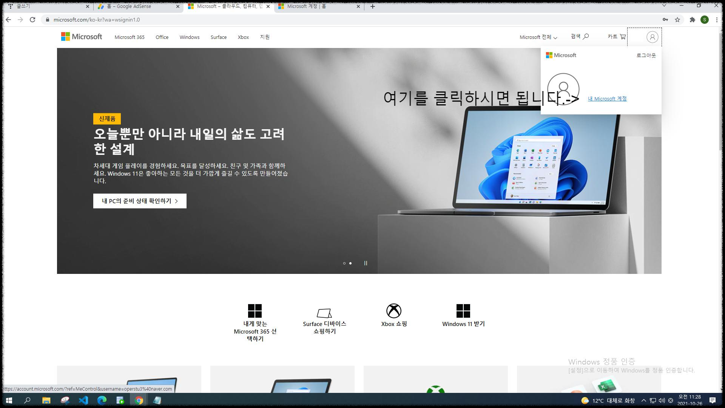Image resolution: width=725 pixels, height=408 pixels.
Task: Bookmark page with the star icon
Action: tap(677, 20)
